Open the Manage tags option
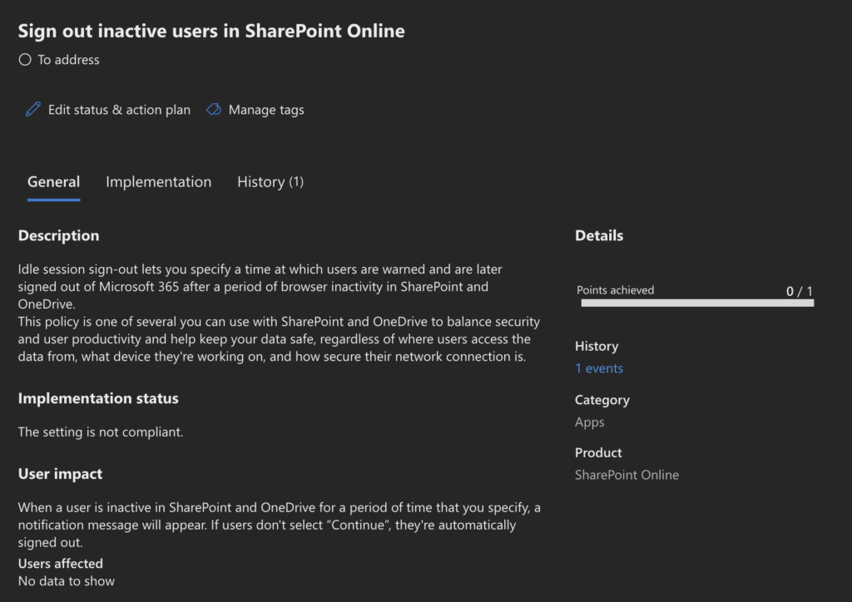Image resolution: width=852 pixels, height=602 pixels. tap(265, 110)
